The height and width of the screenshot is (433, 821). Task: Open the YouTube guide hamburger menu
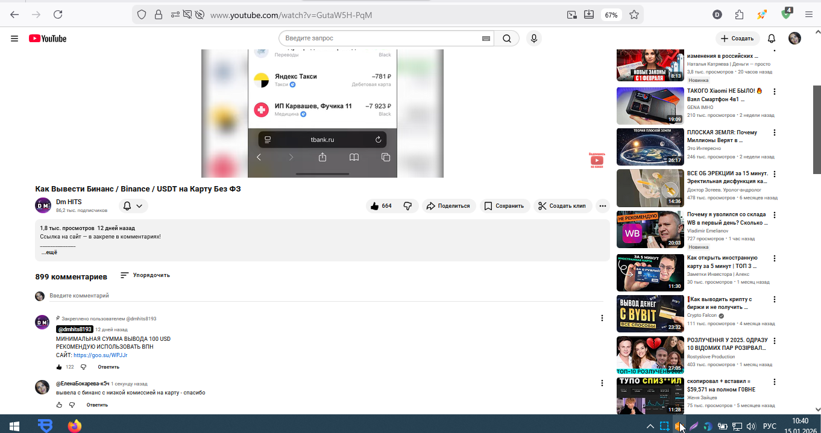tap(14, 39)
